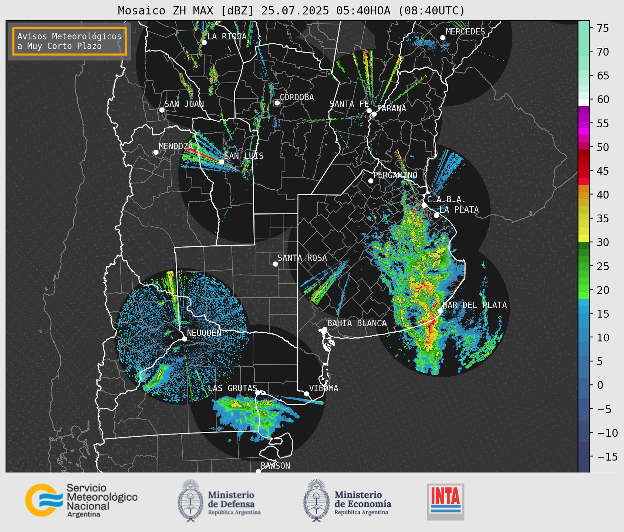This screenshot has height=532, width=624.
Task: Click the Ministerio de Economía emblem
Action: tap(316, 501)
